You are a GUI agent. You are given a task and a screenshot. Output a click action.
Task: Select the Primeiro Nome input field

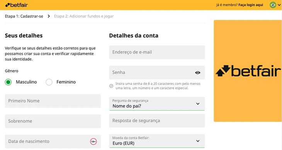tap(53, 101)
